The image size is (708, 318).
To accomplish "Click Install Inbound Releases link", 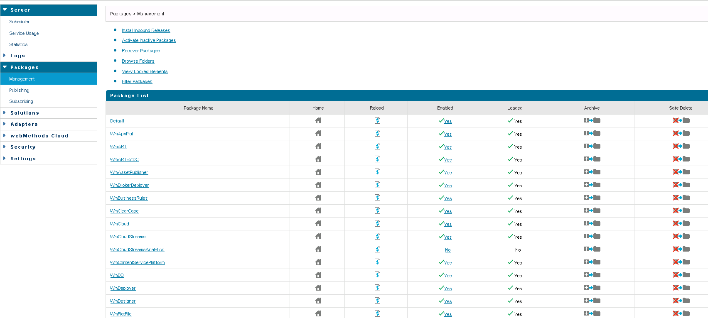I will [x=146, y=30].
